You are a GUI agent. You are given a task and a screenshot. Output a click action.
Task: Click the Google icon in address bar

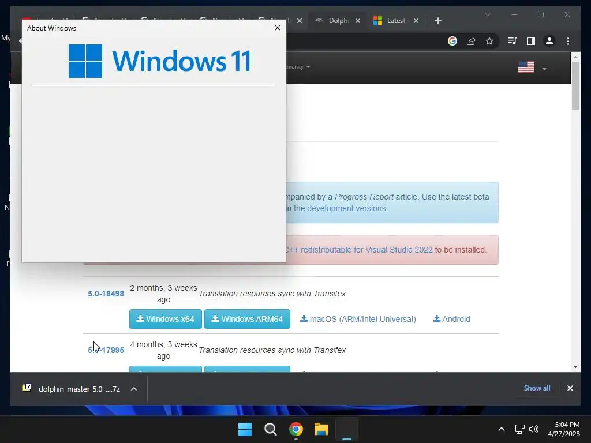tap(452, 41)
